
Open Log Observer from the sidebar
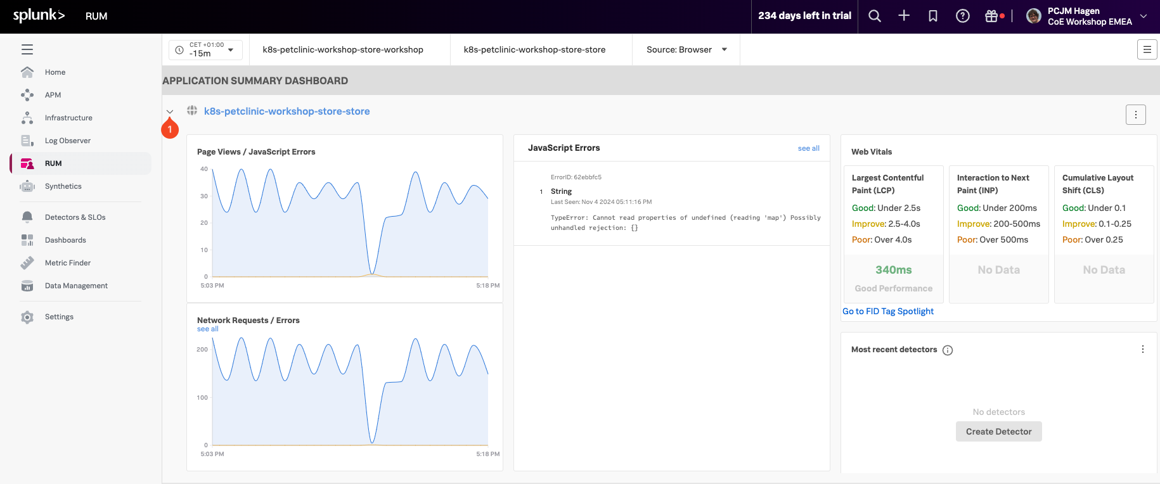click(67, 141)
